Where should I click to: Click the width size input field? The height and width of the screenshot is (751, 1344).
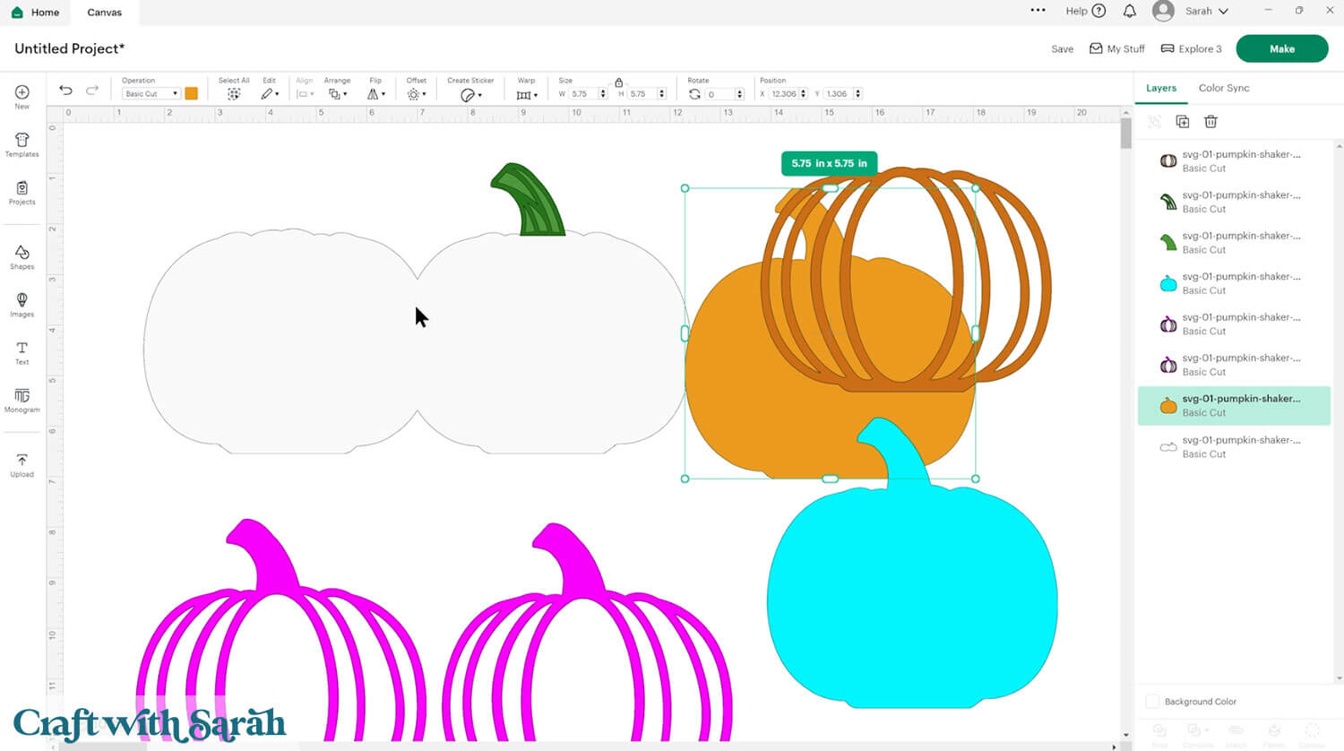(583, 93)
